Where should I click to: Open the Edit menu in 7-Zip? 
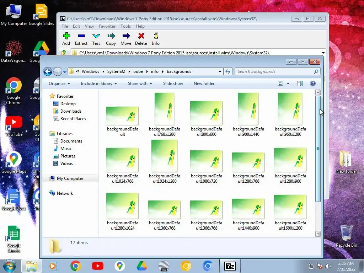point(76,26)
